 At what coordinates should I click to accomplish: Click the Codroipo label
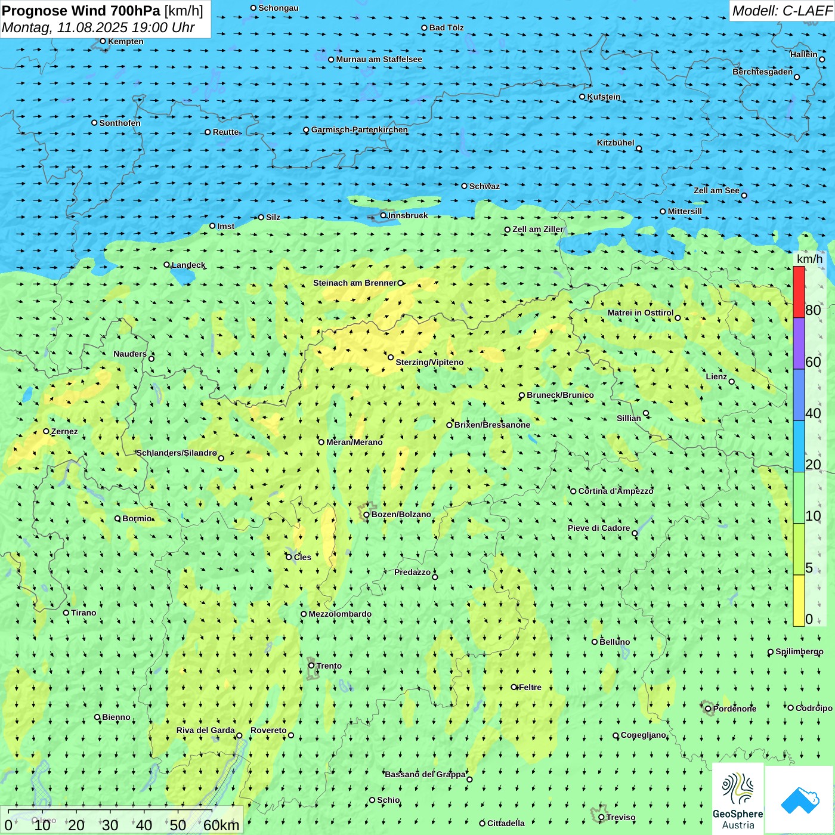(x=814, y=708)
